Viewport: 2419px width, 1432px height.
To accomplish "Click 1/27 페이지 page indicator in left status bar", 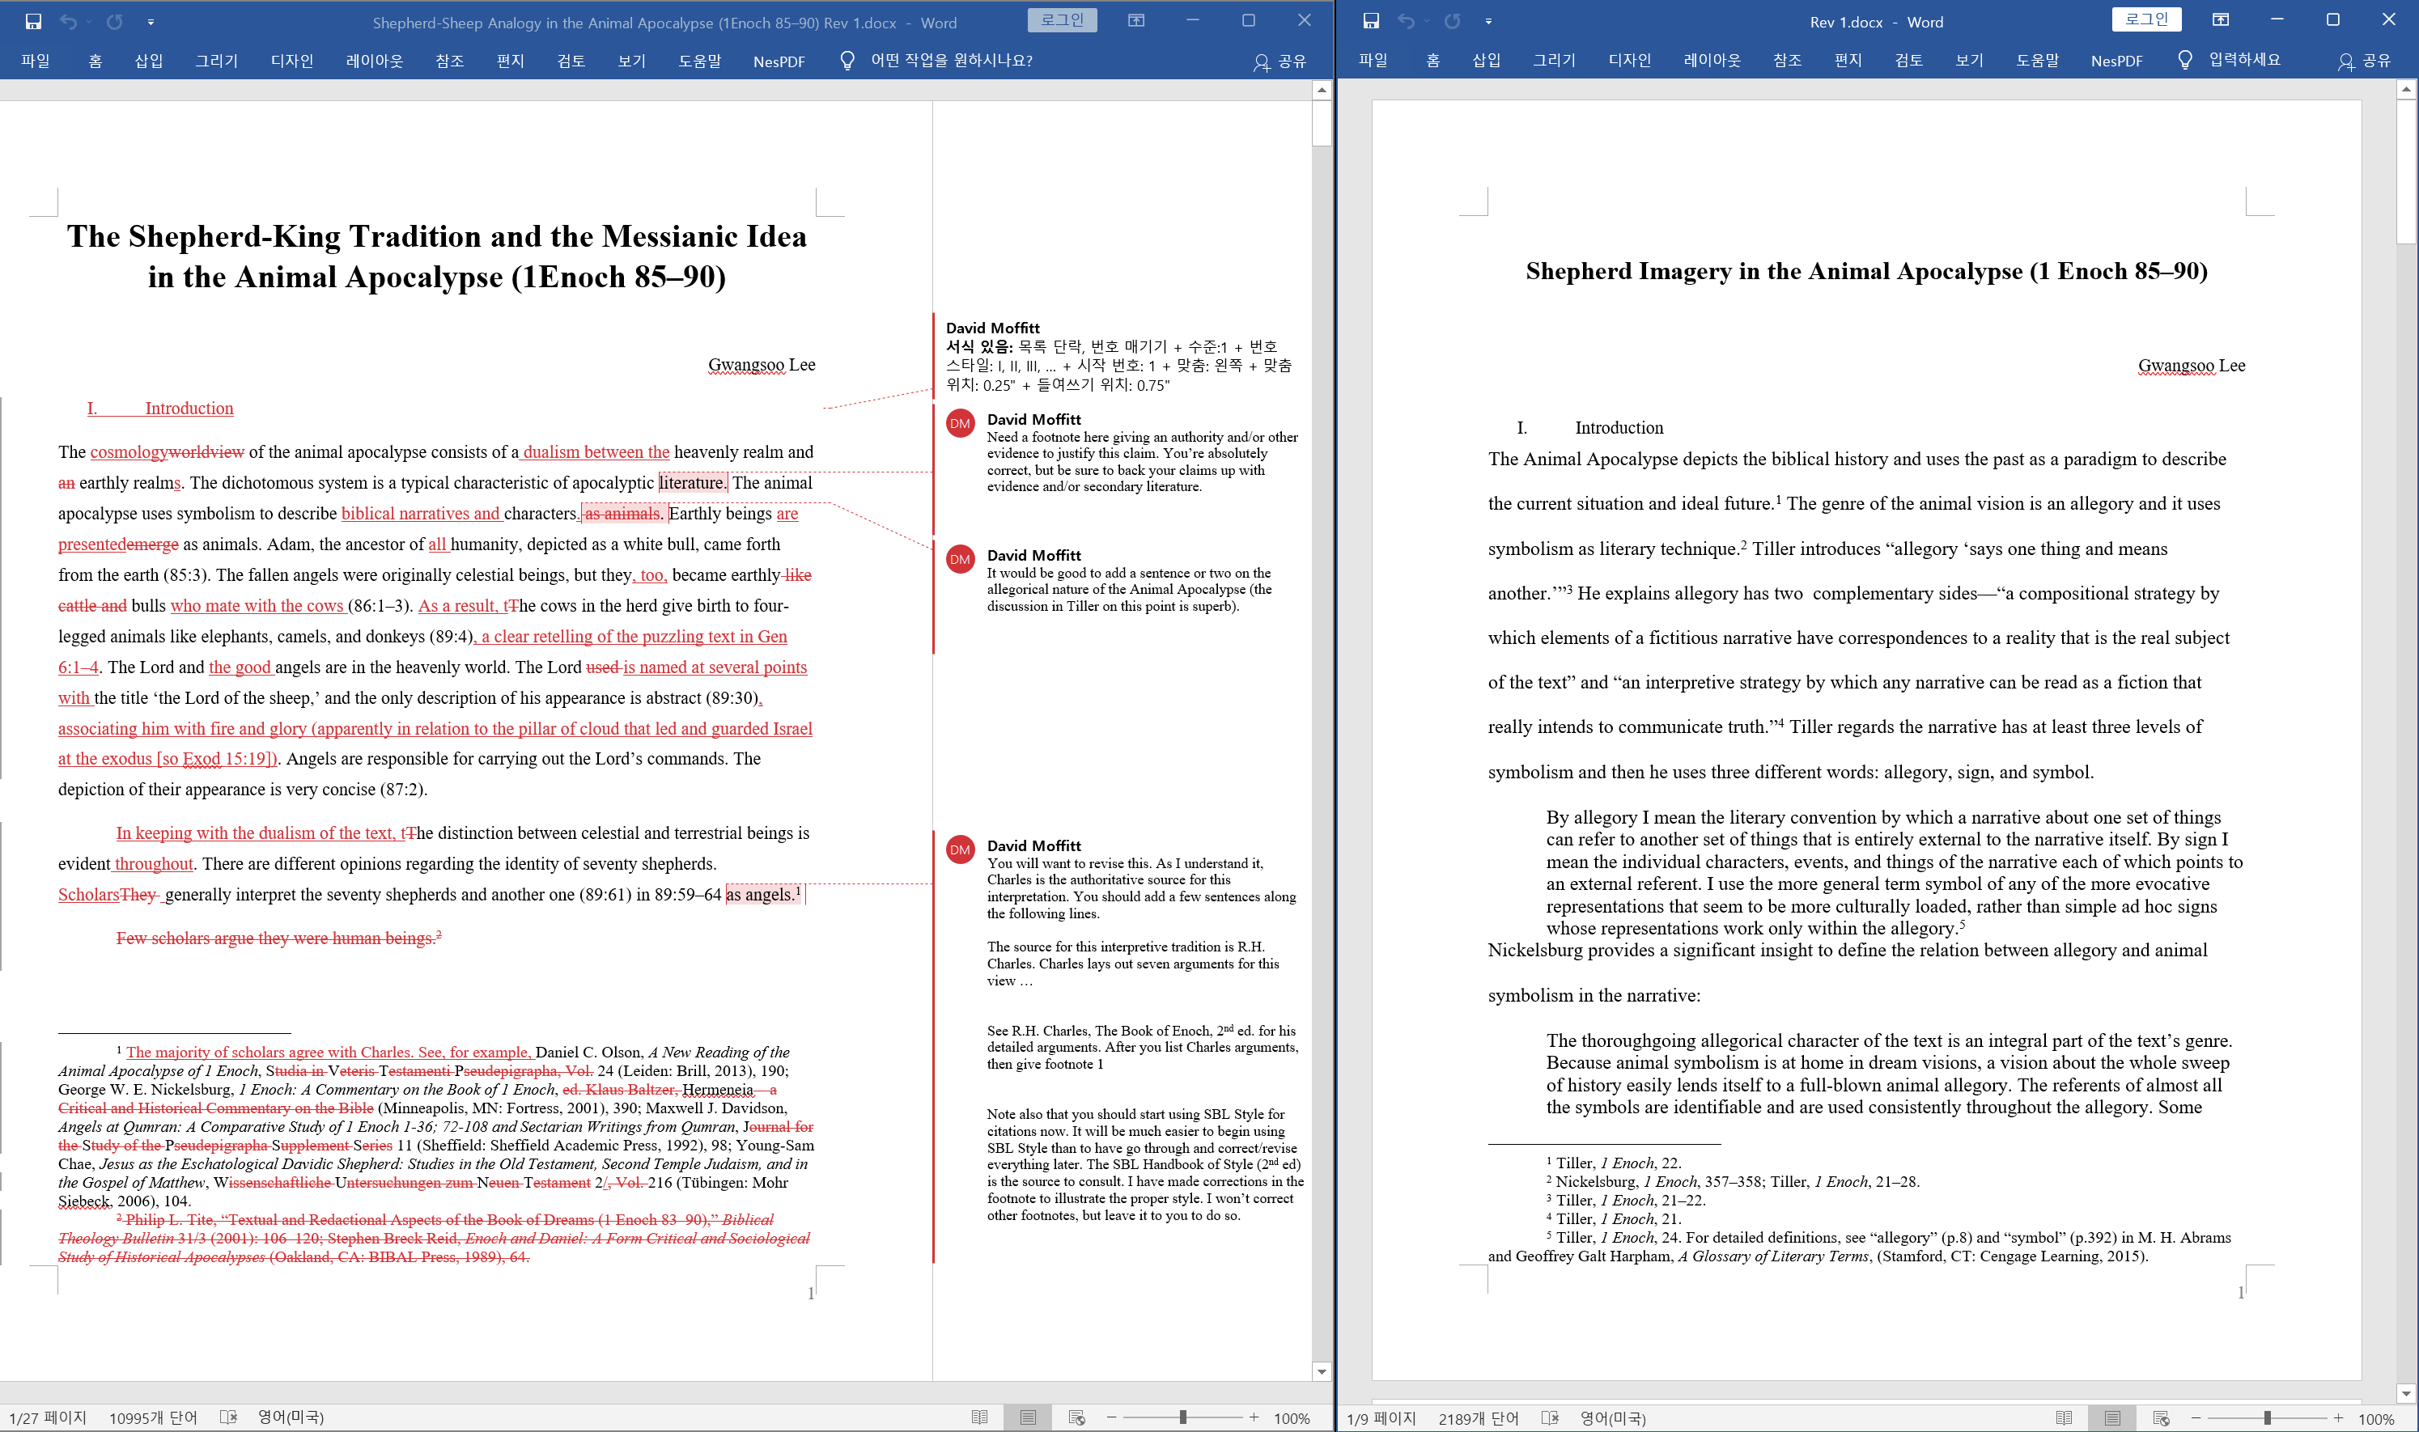I will pyautogui.click(x=47, y=1417).
